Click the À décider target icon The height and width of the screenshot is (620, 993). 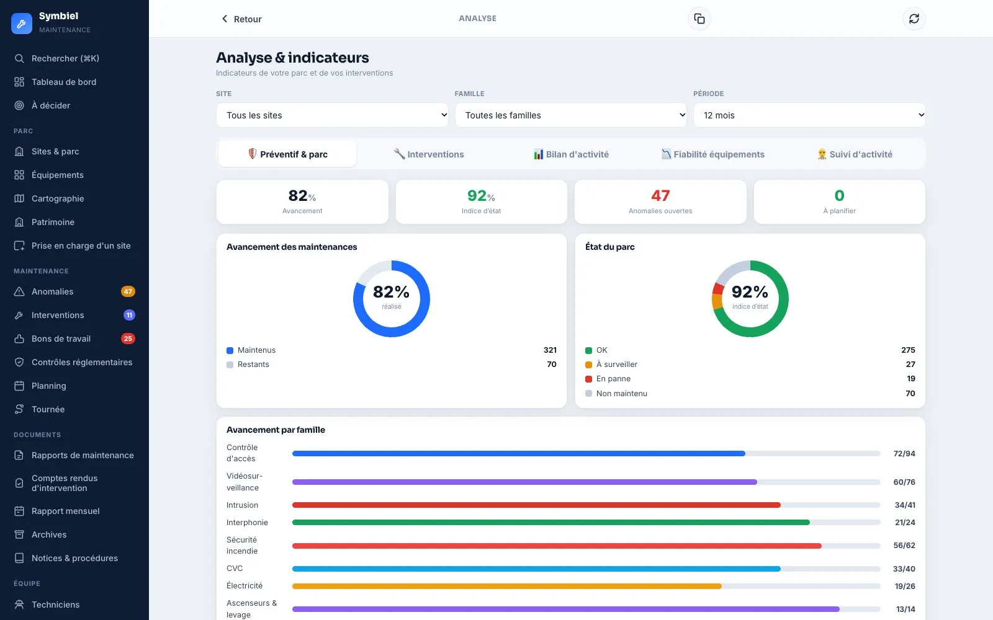pos(19,105)
